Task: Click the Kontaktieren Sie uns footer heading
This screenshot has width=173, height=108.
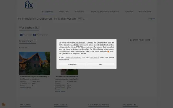Action: pyautogui.click(x=99, y=105)
